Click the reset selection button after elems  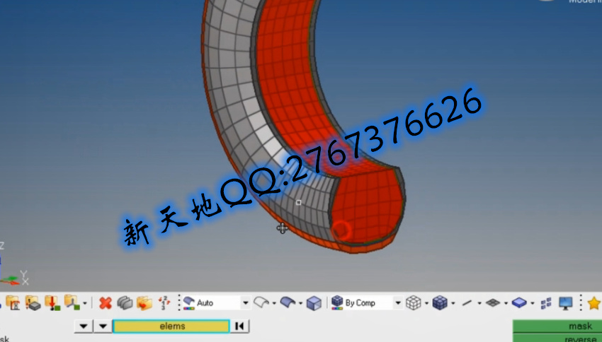point(239,326)
